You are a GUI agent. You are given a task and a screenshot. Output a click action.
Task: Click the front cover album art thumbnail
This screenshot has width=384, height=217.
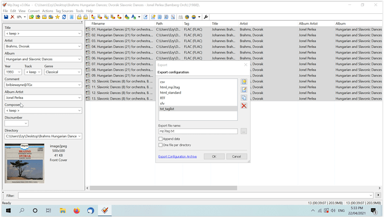24,164
